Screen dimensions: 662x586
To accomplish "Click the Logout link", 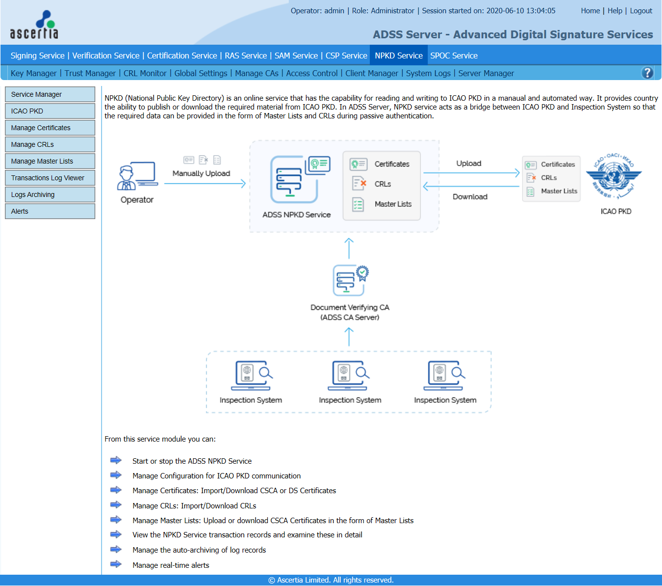I will coord(641,11).
